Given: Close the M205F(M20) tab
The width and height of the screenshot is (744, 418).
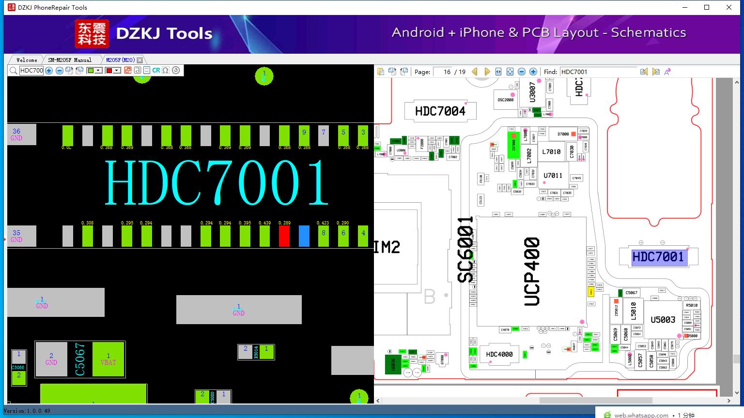Looking at the screenshot, I should [140, 60].
